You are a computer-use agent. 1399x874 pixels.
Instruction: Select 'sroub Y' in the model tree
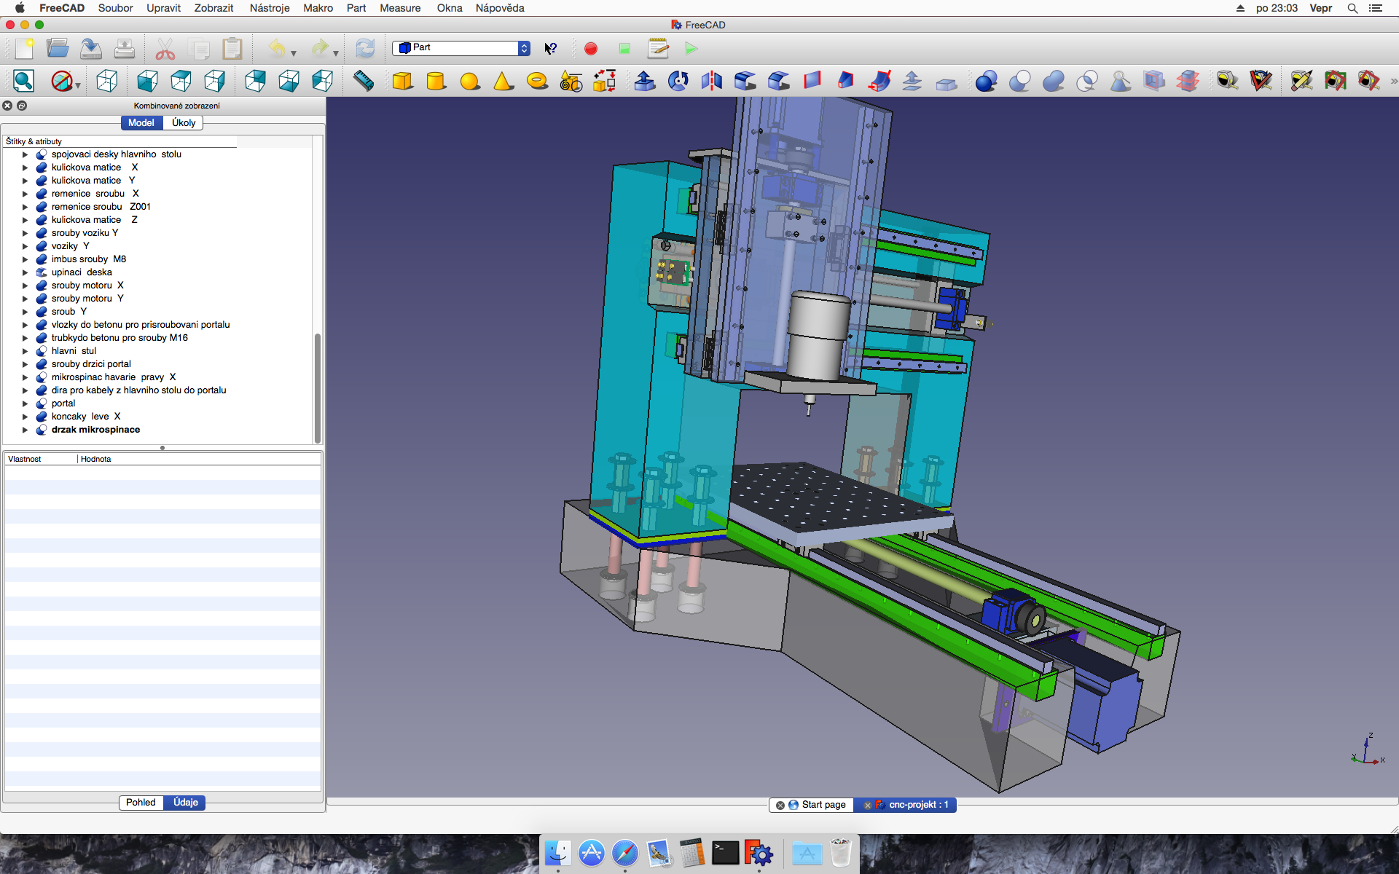tap(69, 312)
